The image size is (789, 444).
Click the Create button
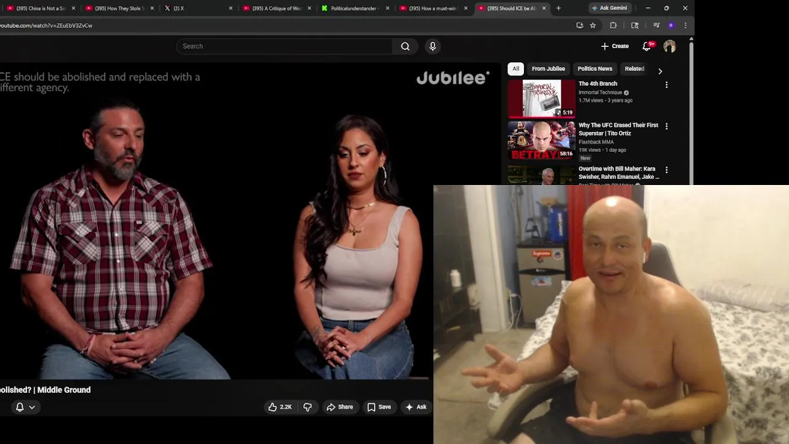(615, 46)
